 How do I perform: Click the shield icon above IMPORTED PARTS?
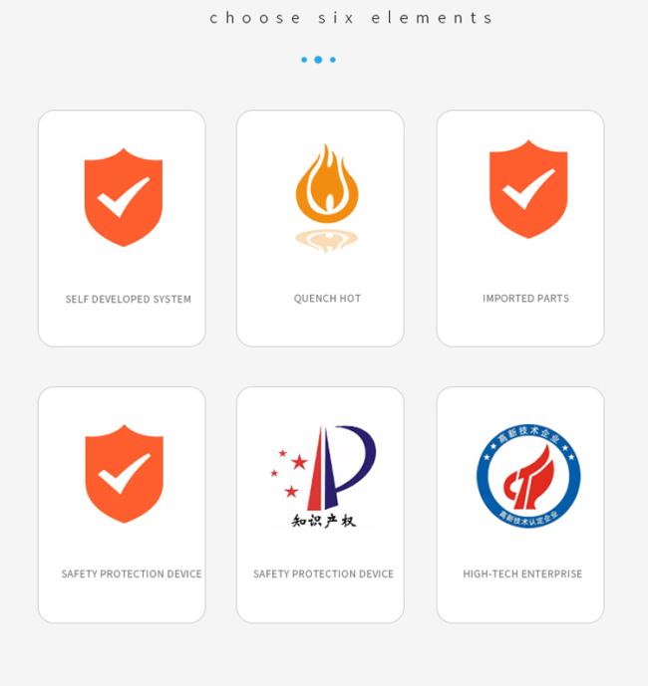(528, 189)
